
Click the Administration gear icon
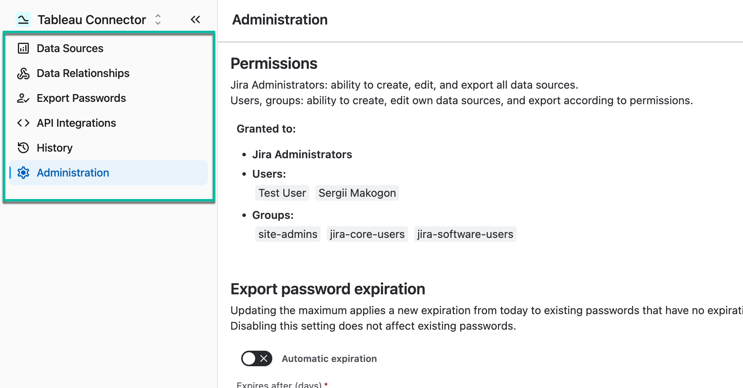pyautogui.click(x=23, y=173)
